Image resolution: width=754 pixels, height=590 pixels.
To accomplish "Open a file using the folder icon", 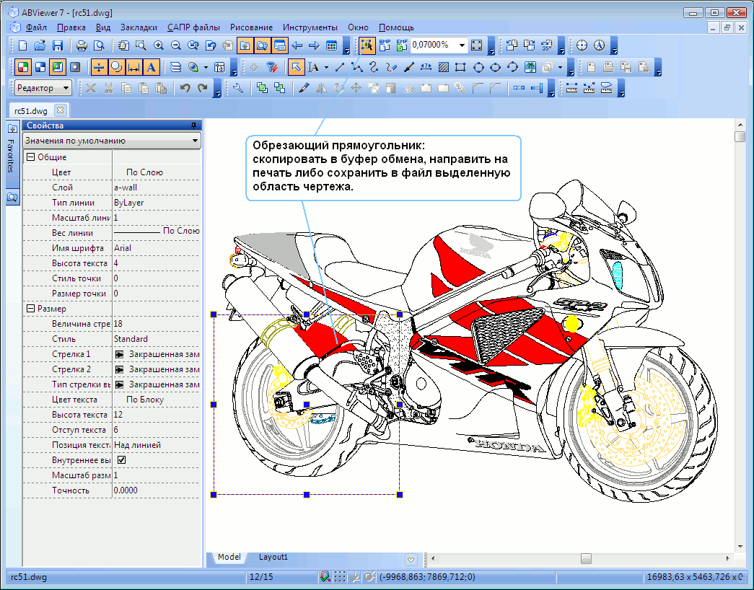I will pyautogui.click(x=40, y=45).
